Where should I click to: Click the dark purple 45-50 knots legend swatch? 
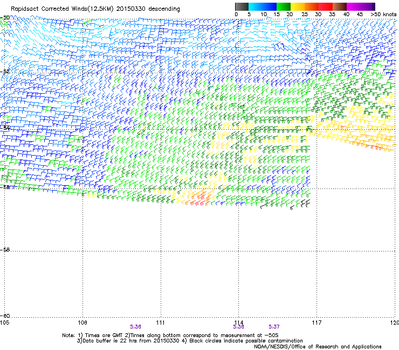click(x=368, y=6)
